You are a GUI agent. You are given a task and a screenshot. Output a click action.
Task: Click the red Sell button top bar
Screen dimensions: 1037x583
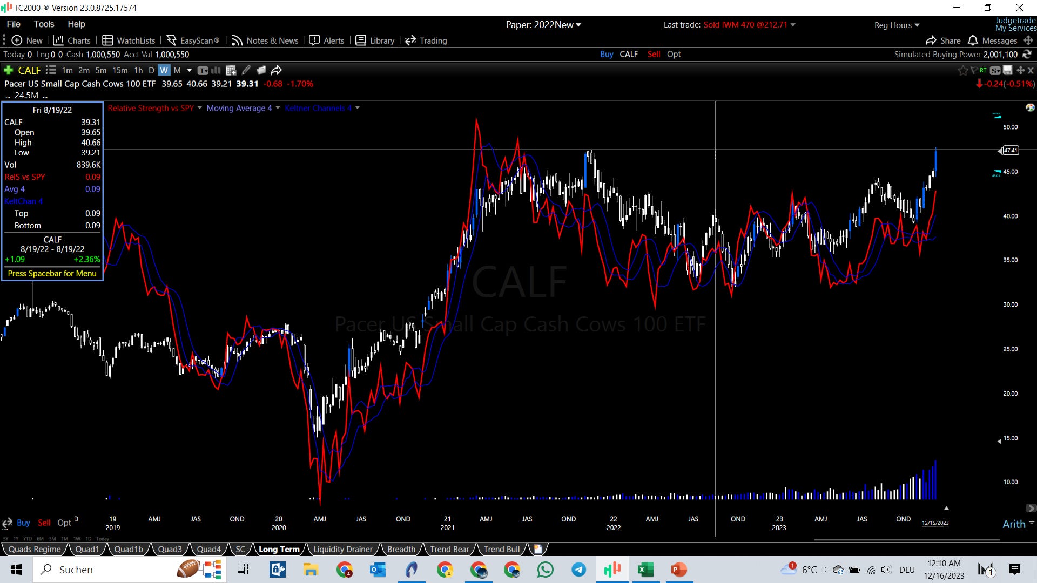(654, 54)
